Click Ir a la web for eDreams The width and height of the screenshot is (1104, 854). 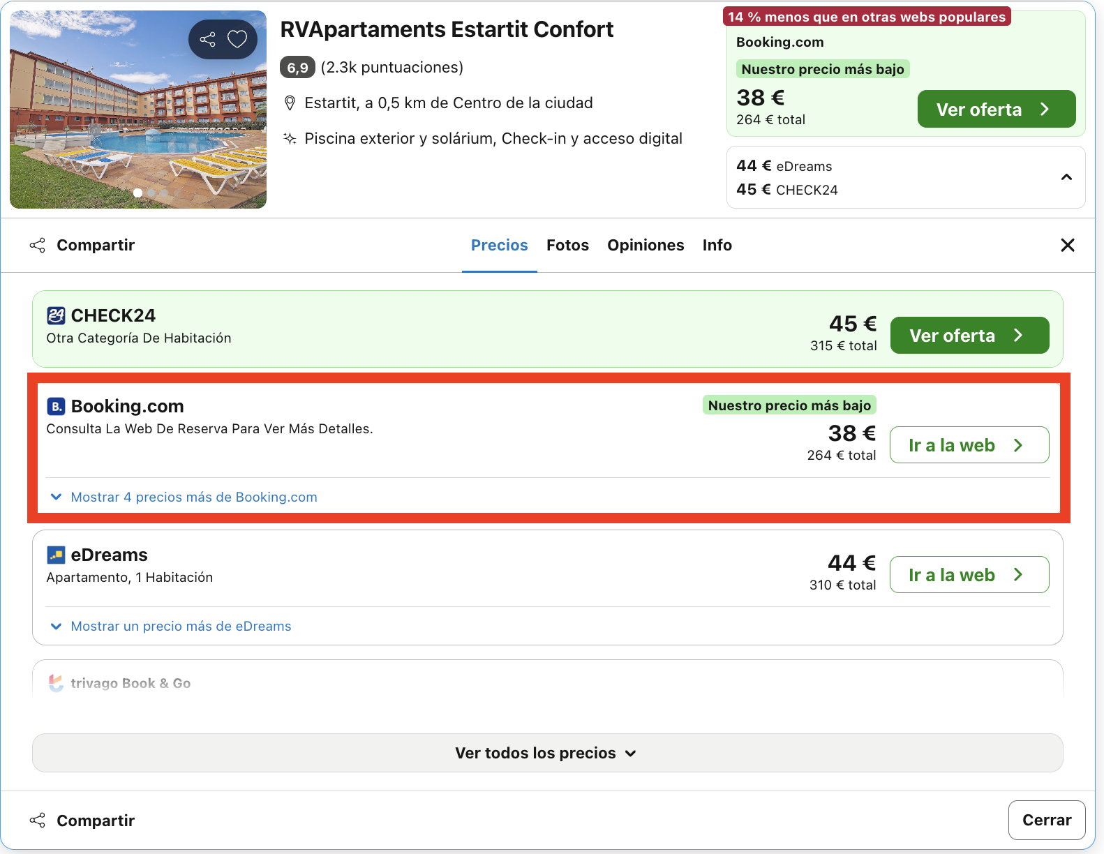(x=969, y=574)
